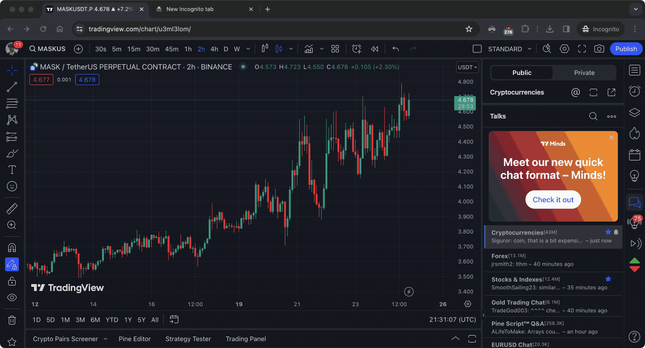
Task: Start bar replay mode
Action: pyautogui.click(x=375, y=49)
